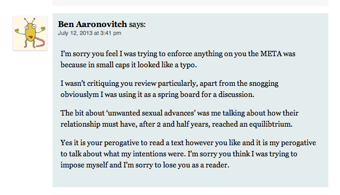
Task: Click the yellow bug monster avatar
Action: point(30,33)
